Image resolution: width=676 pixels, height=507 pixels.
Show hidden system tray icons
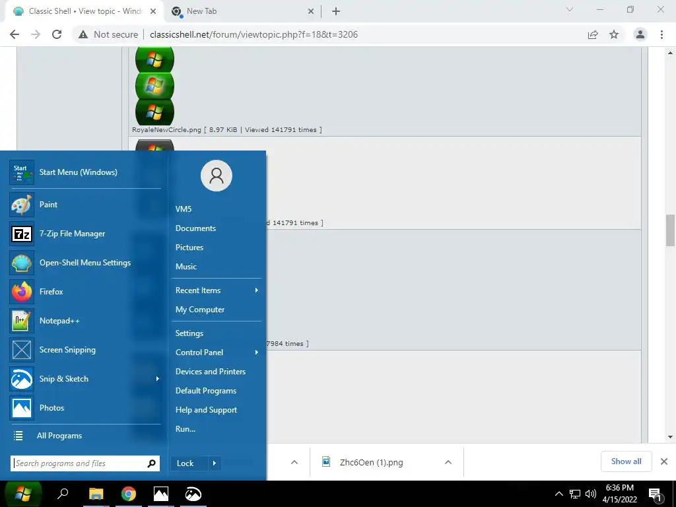point(558,494)
